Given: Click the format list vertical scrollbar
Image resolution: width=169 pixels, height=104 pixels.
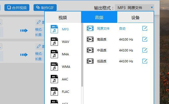Looking at the screenshot, I should point(82,55).
